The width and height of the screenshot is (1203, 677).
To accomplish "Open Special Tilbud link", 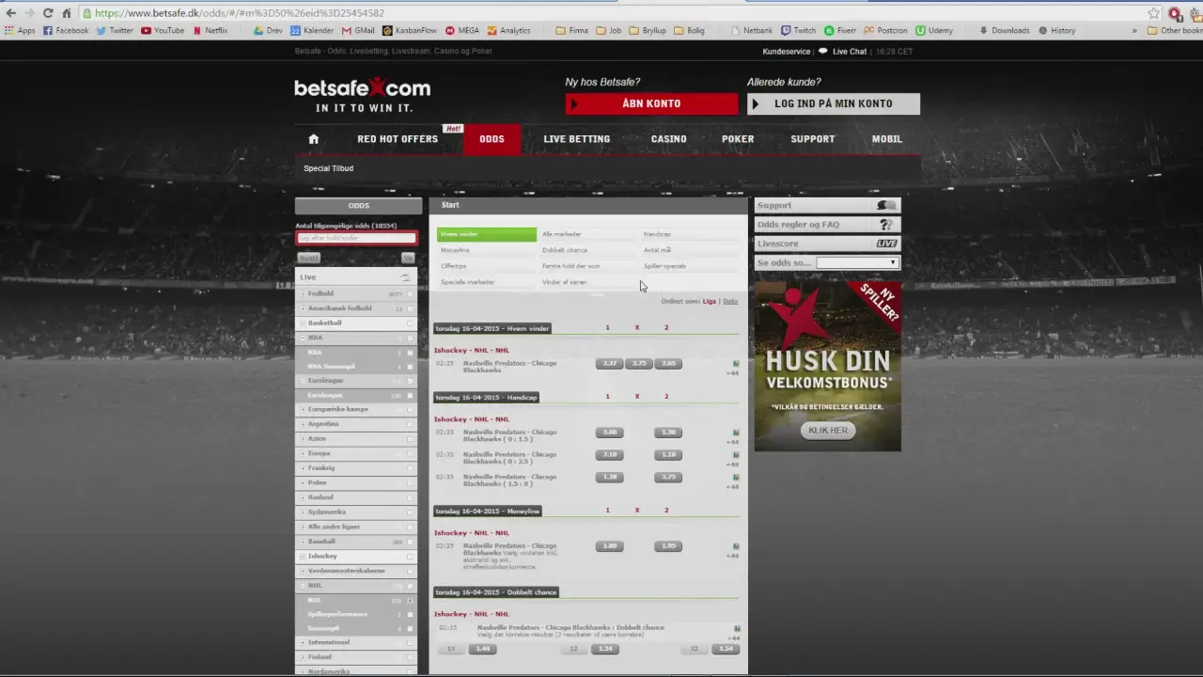I will (x=328, y=168).
